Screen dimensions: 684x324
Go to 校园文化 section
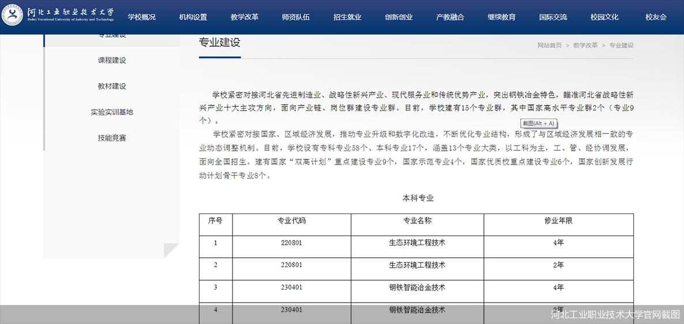[x=604, y=17]
